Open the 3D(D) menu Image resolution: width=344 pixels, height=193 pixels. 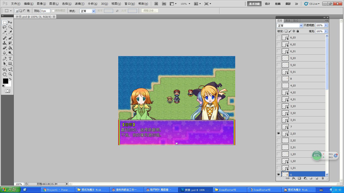click(104, 4)
